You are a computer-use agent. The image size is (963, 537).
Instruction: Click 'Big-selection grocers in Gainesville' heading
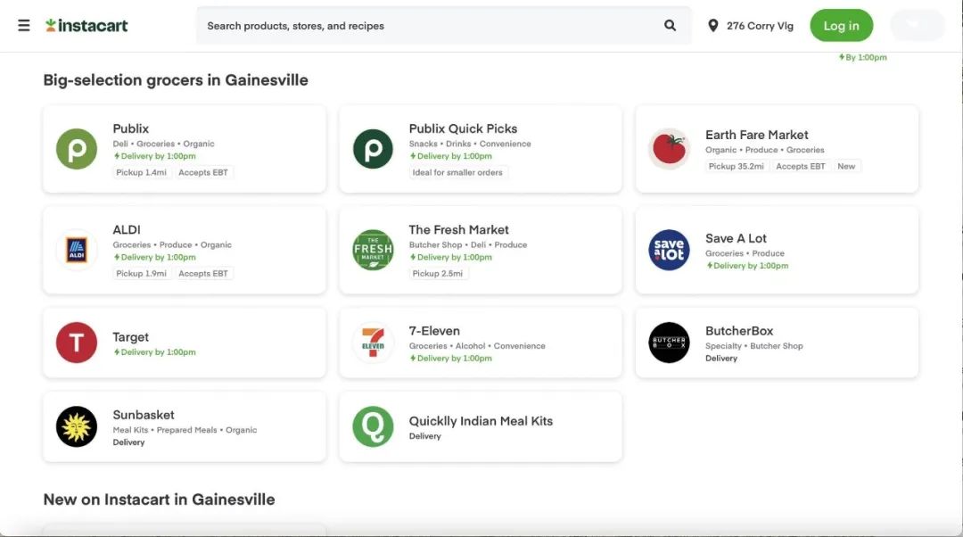[x=176, y=80]
